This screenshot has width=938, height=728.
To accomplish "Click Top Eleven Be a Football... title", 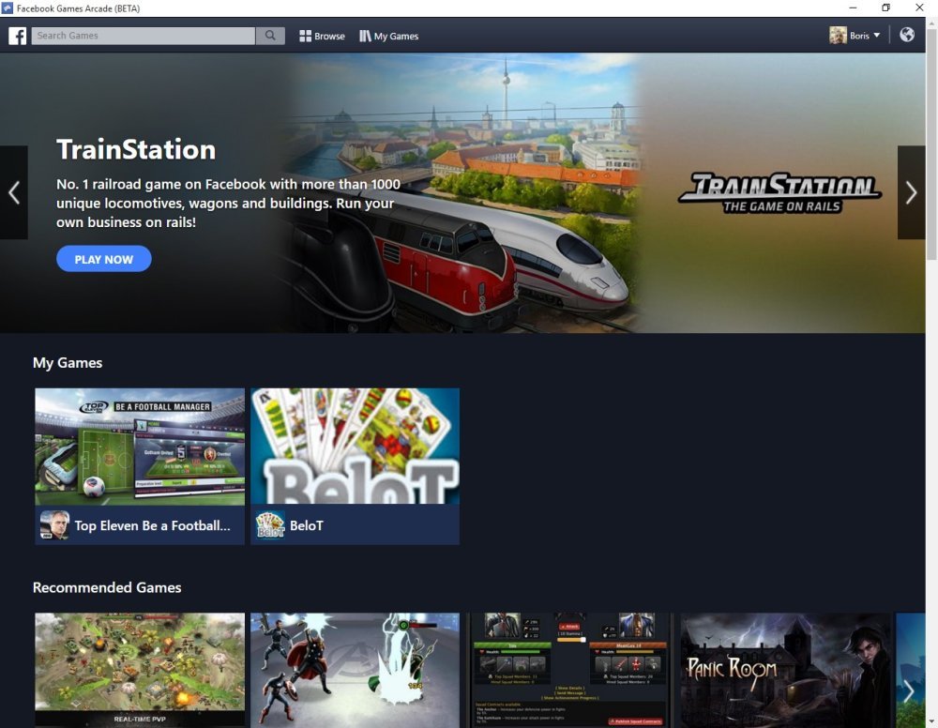I will [152, 525].
